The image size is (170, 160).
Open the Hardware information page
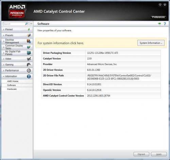click(x=12, y=89)
